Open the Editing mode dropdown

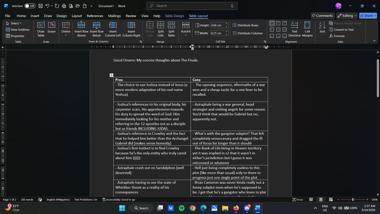347,16
